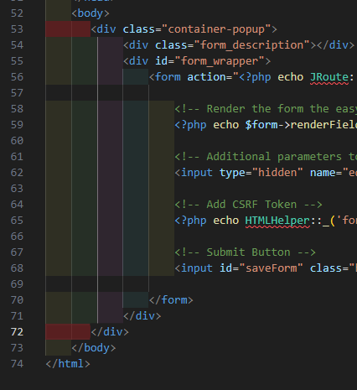Click the closing form tag
The height and width of the screenshot is (390, 357).
(171, 300)
